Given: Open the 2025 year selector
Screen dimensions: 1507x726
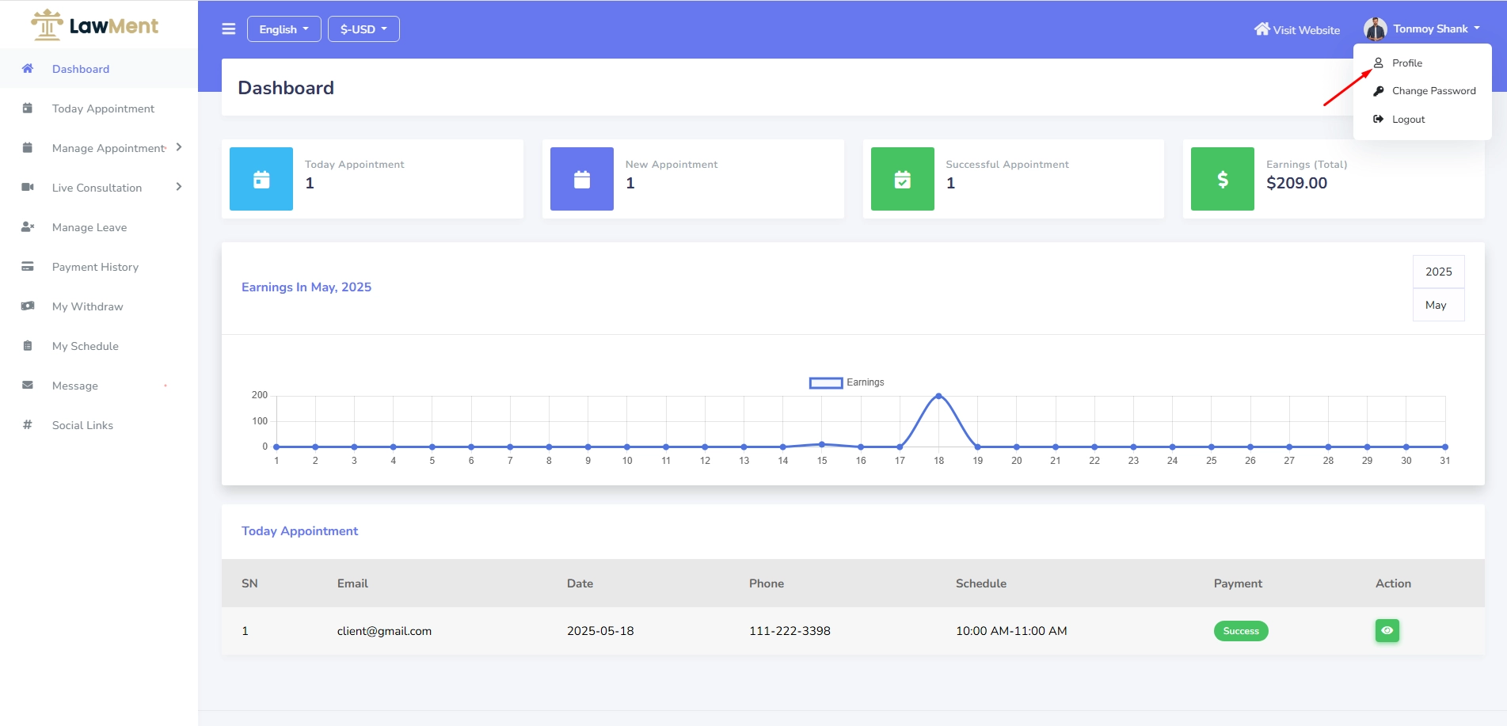Looking at the screenshot, I should [x=1439, y=272].
